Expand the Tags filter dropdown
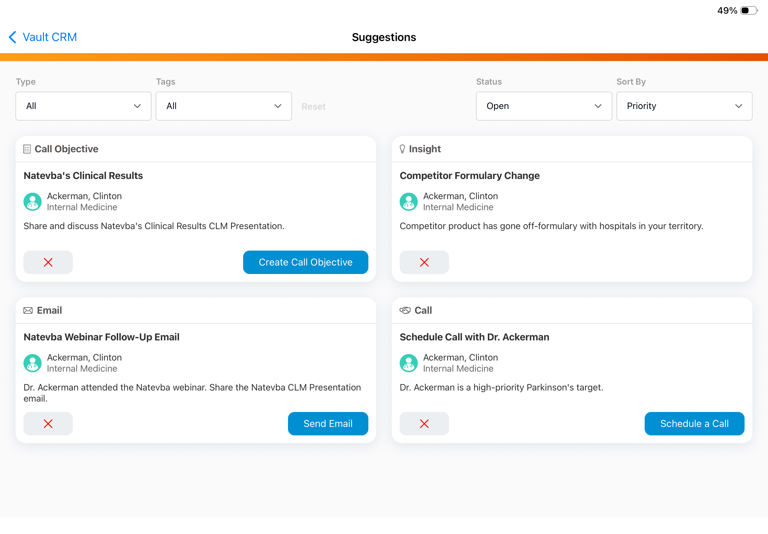This screenshot has height=534, width=768. (x=224, y=106)
